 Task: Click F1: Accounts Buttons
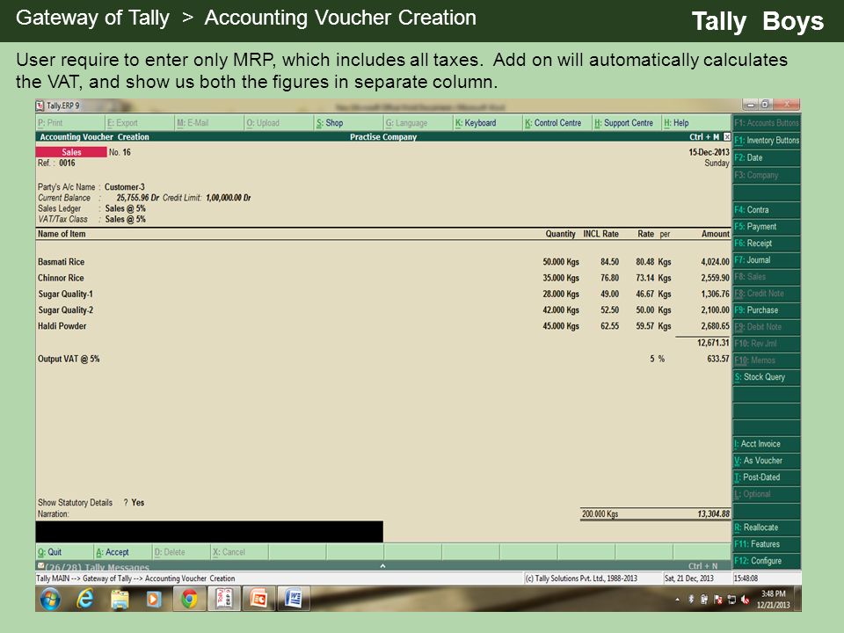click(767, 123)
